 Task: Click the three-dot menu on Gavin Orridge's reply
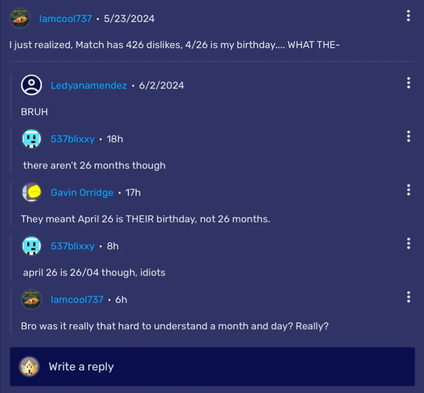coord(408,190)
